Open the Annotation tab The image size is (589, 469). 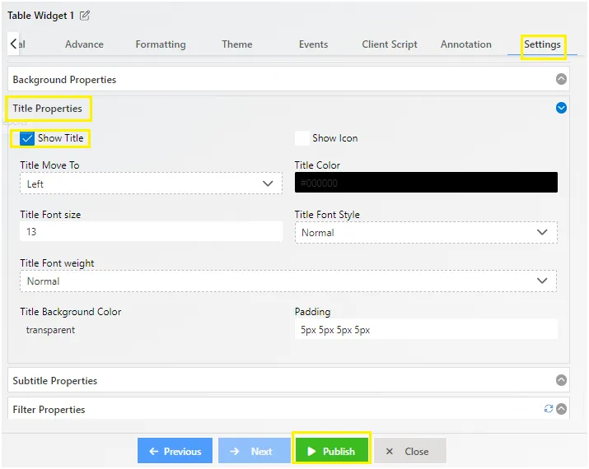465,44
